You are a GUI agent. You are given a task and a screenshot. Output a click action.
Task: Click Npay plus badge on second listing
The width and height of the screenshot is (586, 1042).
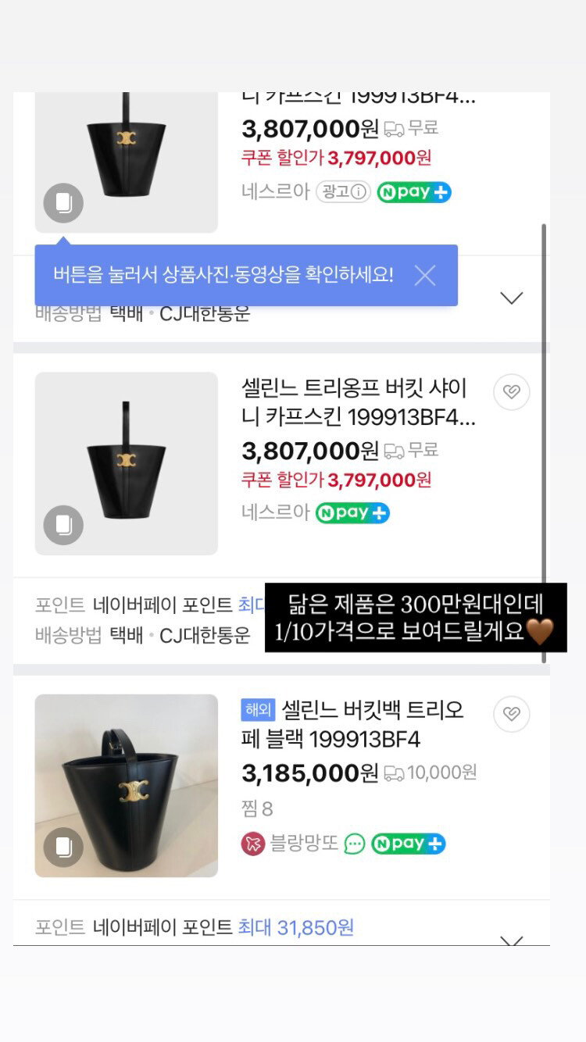pos(352,513)
